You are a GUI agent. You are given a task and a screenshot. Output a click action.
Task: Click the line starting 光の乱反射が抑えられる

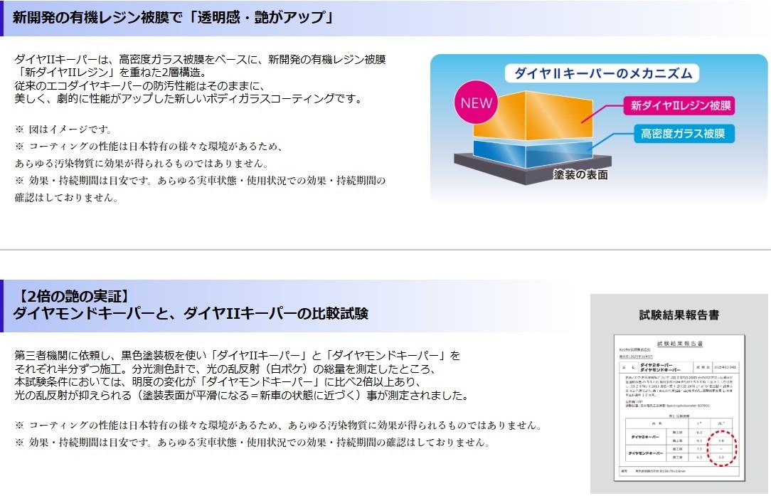[241, 395]
